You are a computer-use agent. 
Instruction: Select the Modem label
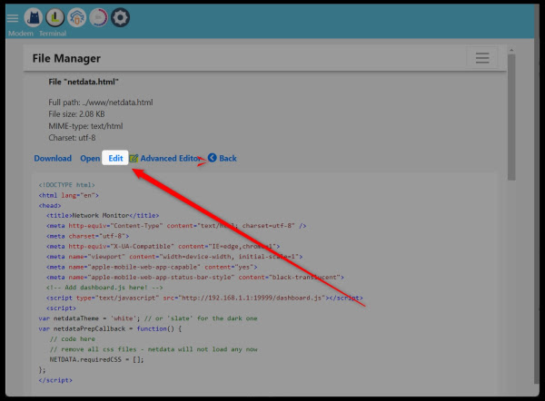[21, 34]
